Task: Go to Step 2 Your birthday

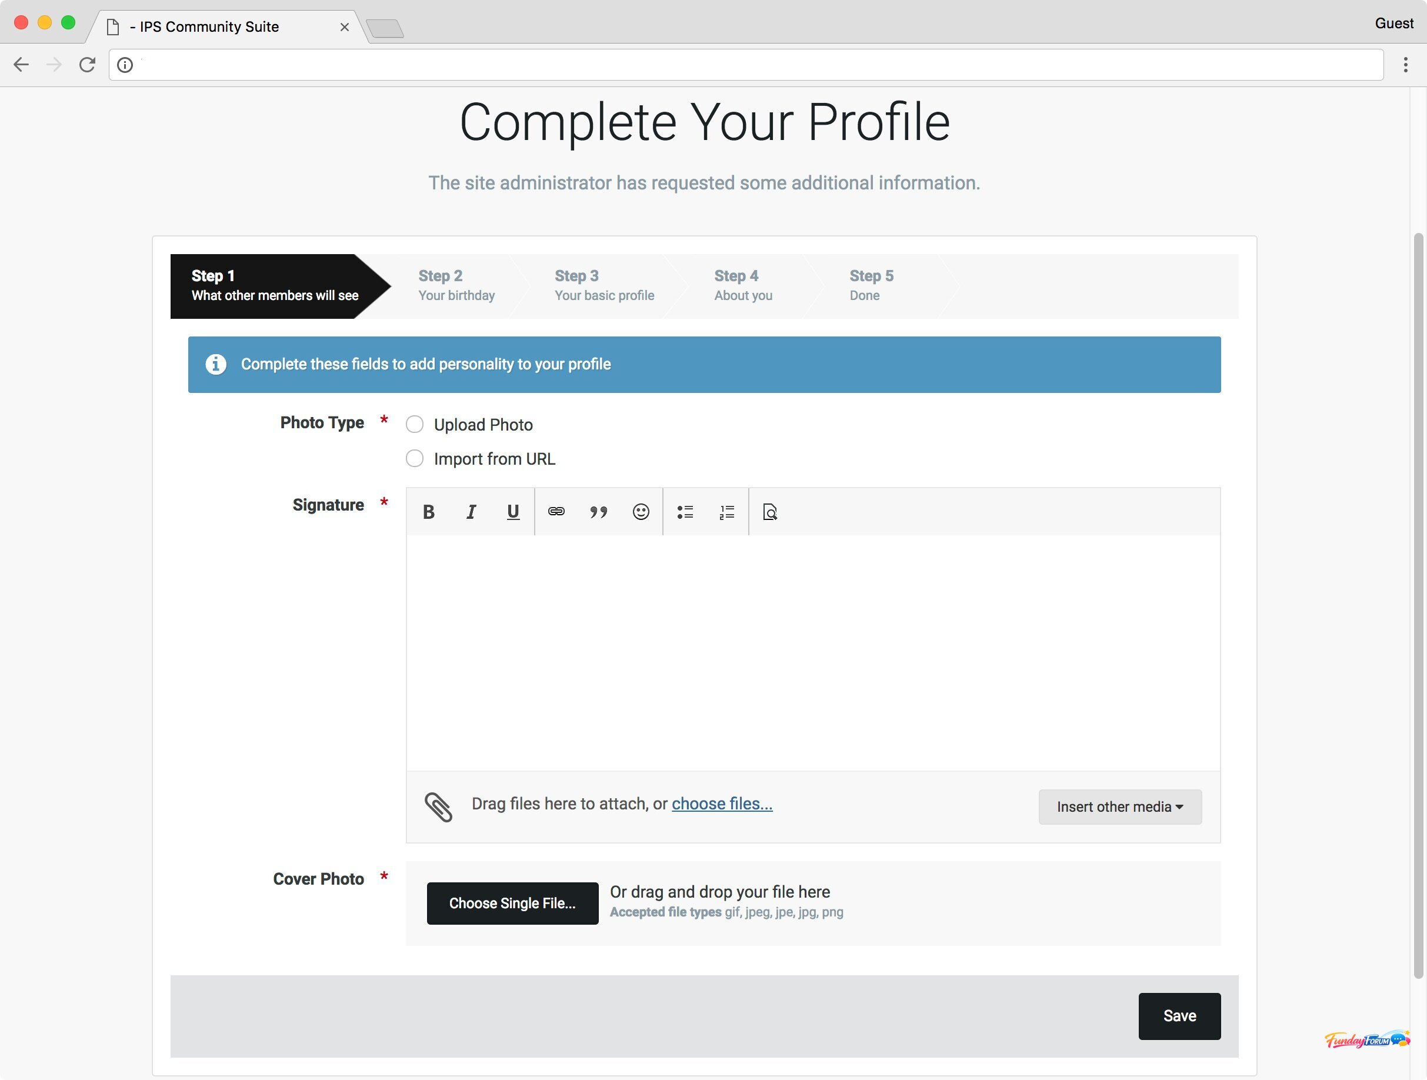Action: [x=456, y=286]
